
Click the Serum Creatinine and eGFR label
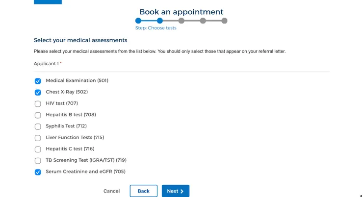tap(85, 172)
